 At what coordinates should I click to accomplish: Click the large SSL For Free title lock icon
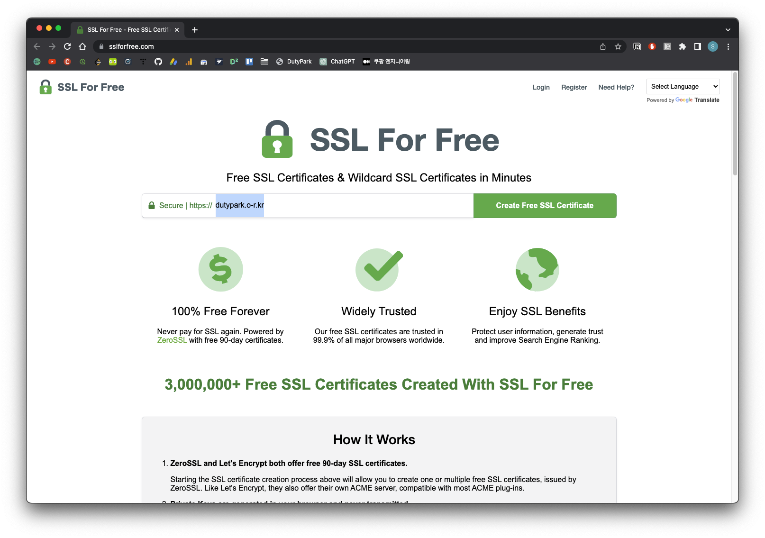coord(277,139)
